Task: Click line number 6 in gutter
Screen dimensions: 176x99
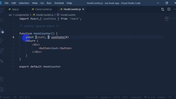Action: [13, 37]
